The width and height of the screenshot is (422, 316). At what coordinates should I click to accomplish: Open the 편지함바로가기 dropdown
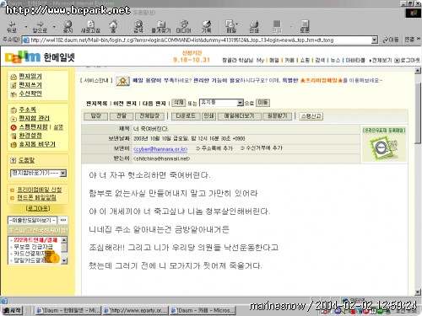tap(63, 173)
